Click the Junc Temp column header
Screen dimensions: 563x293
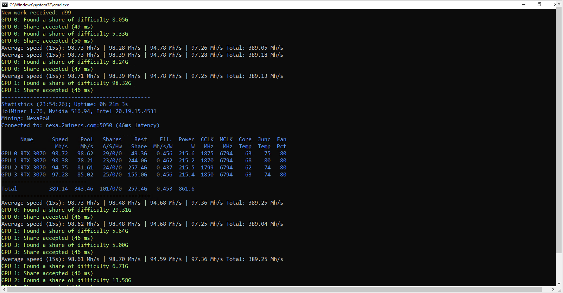pyautogui.click(x=264, y=143)
